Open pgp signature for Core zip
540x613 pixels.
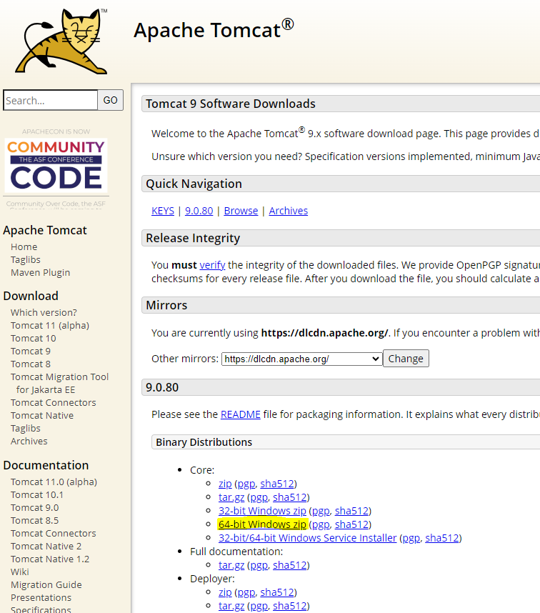[246, 484]
